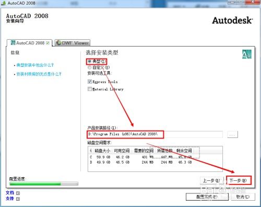Switch to the AutoCAD 2008 tab

tap(30, 43)
